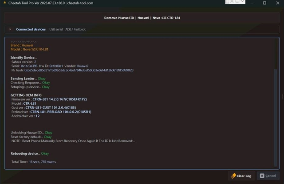Click the NOTE Reset Phone Manually line
The height and width of the screenshot is (184, 284).
(x=73, y=141)
